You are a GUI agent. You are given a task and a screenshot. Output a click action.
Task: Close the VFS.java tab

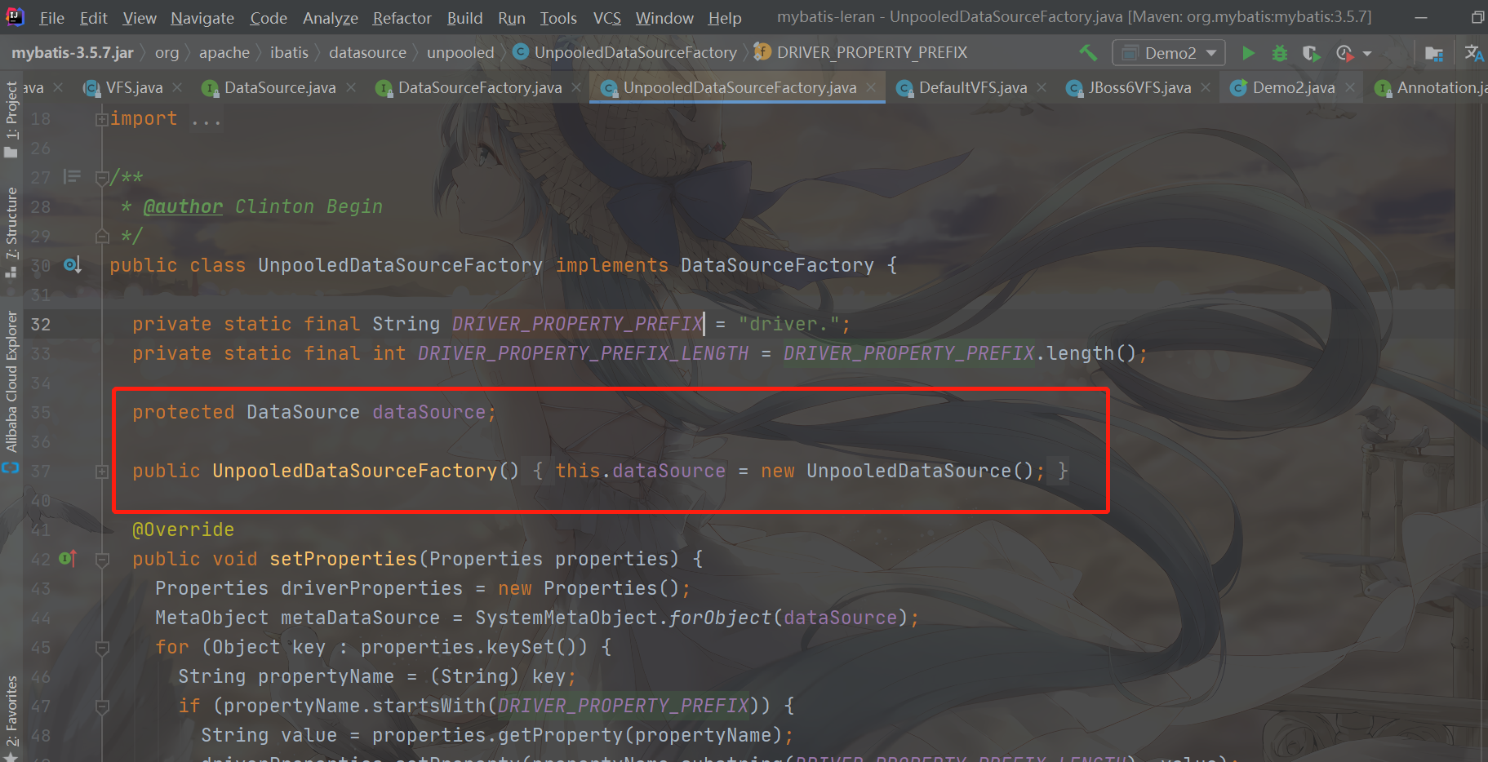[x=178, y=87]
